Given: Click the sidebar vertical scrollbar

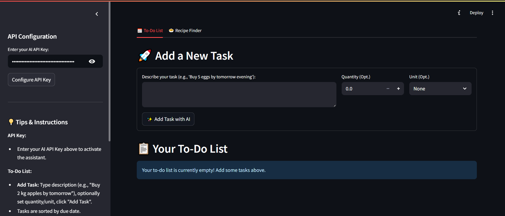Looking at the screenshot, I should [x=109, y=71].
